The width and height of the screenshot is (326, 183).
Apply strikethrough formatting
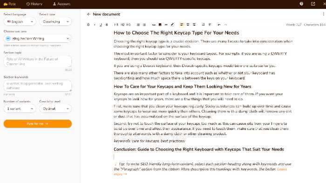point(107,25)
